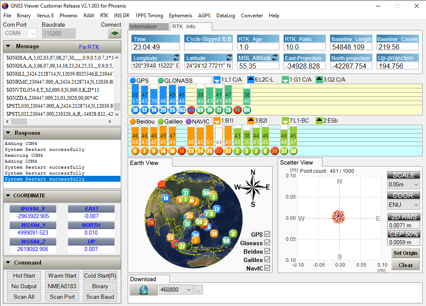Click the MSL Altitude swap icon
The image size is (426, 306).
click(x=275, y=57)
